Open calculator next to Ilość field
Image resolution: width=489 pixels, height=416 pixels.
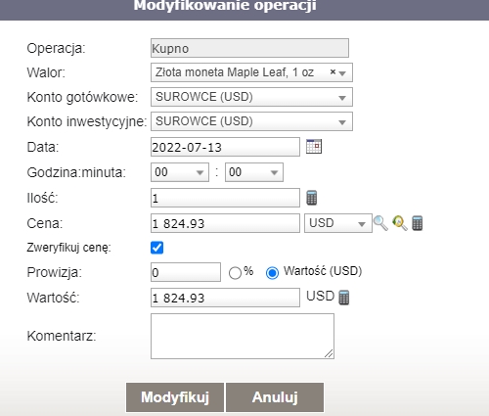tap(311, 198)
